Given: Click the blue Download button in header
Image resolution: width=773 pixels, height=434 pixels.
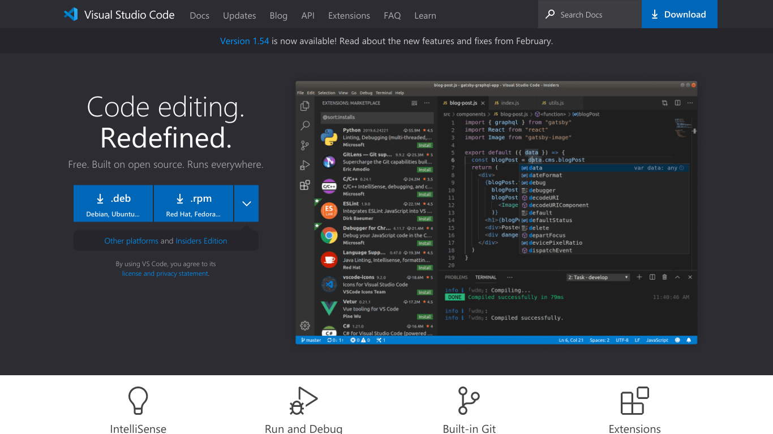Looking at the screenshot, I should point(680,14).
